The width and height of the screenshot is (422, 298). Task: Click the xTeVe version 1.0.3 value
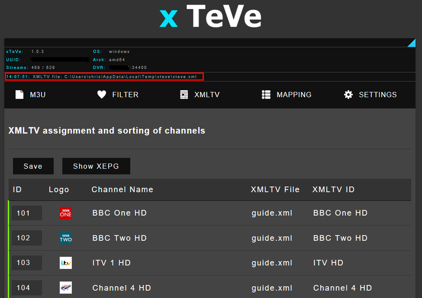[x=38, y=52]
